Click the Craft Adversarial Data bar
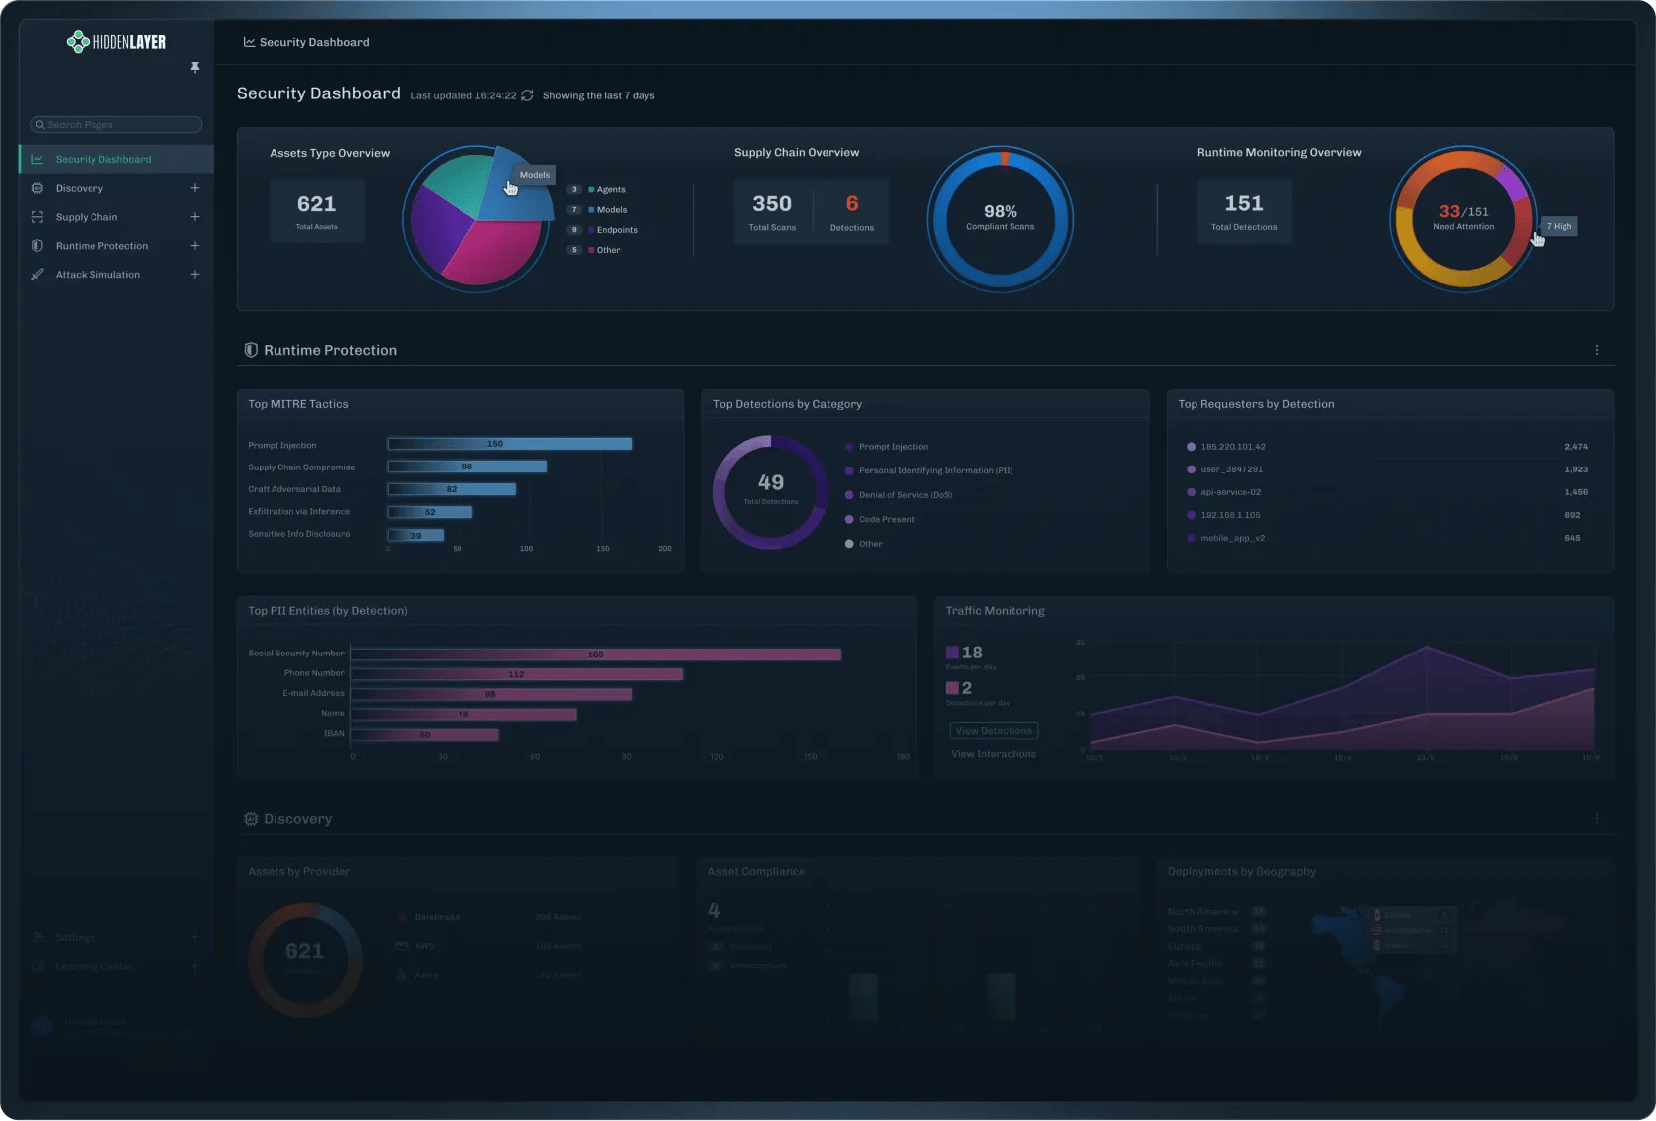1656x1121 pixels. pos(452,489)
